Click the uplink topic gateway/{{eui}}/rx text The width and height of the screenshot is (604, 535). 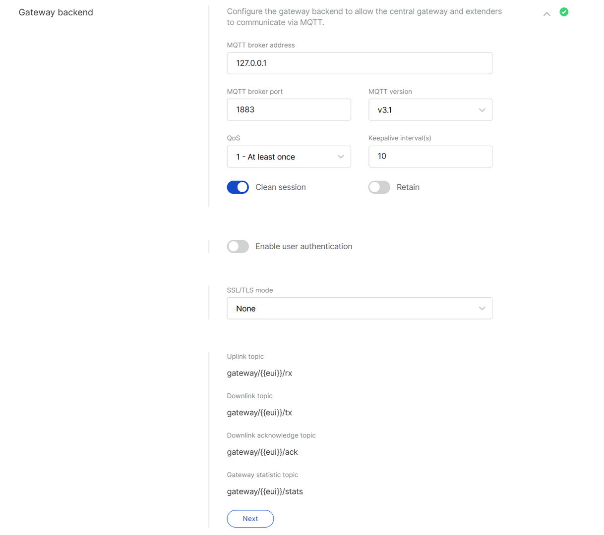pyautogui.click(x=259, y=373)
